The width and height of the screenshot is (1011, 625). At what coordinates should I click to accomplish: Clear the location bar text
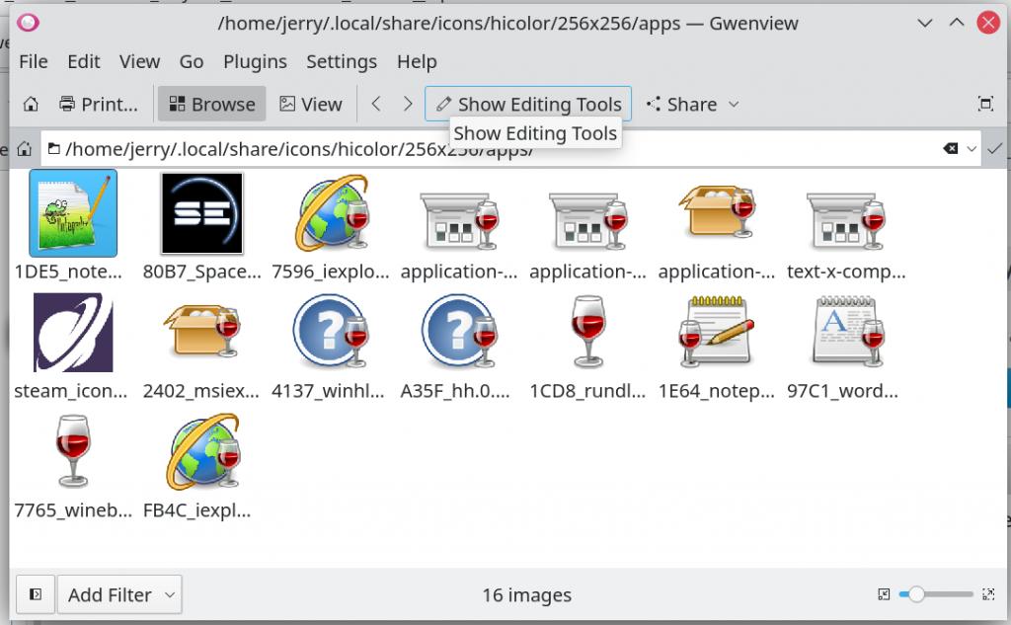point(950,149)
